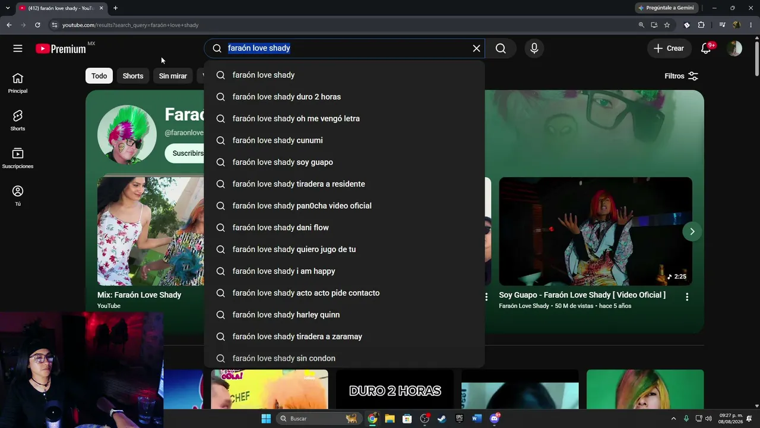Install app icon in the address bar

click(654, 25)
